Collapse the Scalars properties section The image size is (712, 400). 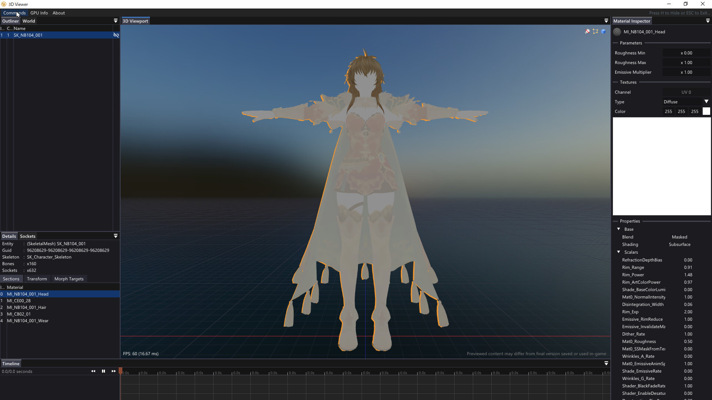tap(619, 252)
